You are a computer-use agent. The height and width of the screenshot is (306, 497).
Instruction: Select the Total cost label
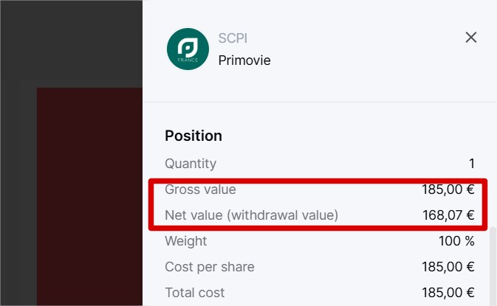coord(195,293)
